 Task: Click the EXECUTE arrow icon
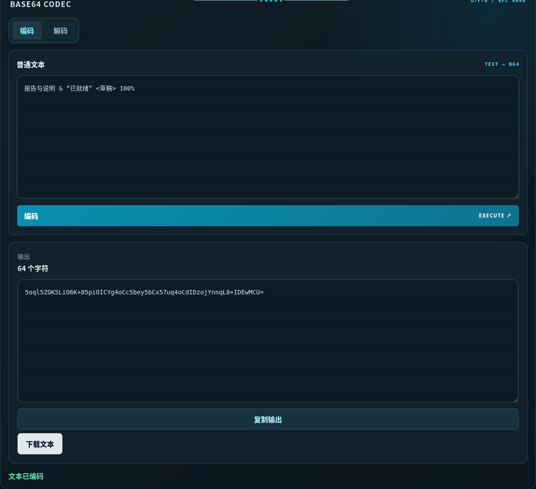click(x=509, y=216)
